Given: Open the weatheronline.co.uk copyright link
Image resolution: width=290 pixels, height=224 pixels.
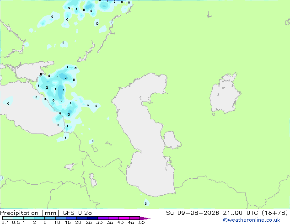Looking at the screenshot, I should (252, 220).
